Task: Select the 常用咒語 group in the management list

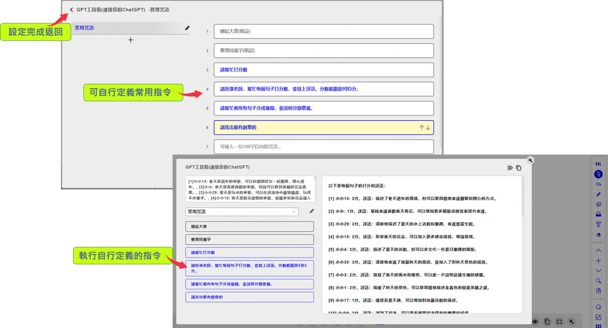Action: click(x=130, y=28)
